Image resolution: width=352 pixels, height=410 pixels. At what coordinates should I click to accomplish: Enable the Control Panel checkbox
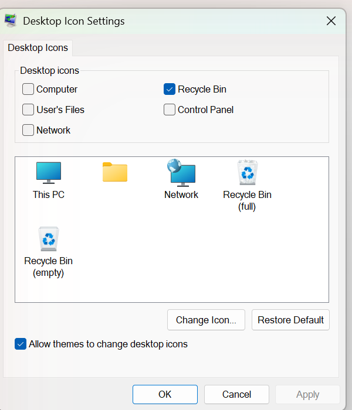pyautogui.click(x=170, y=110)
